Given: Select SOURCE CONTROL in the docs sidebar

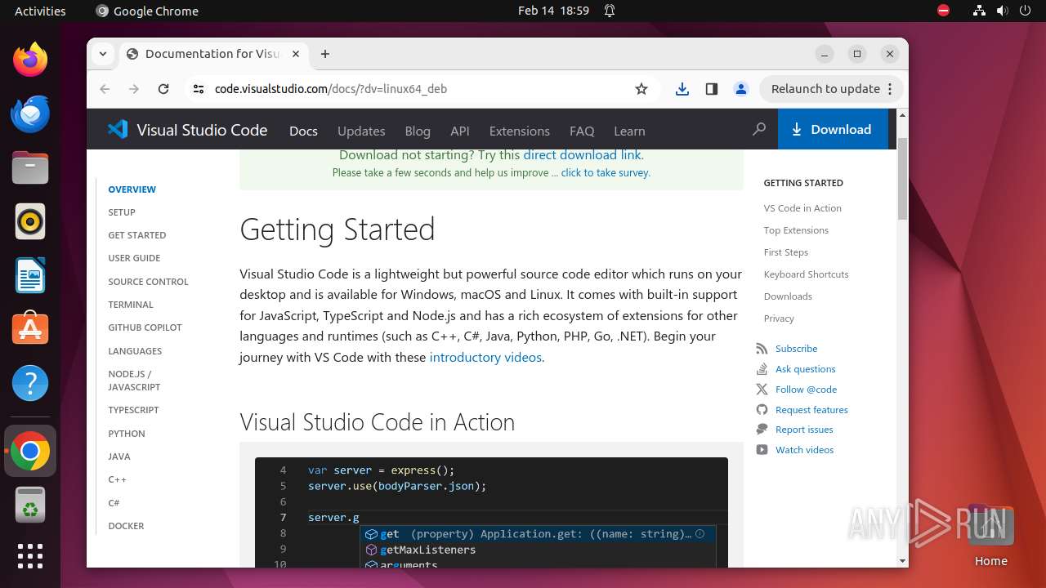Looking at the screenshot, I should 148,282.
